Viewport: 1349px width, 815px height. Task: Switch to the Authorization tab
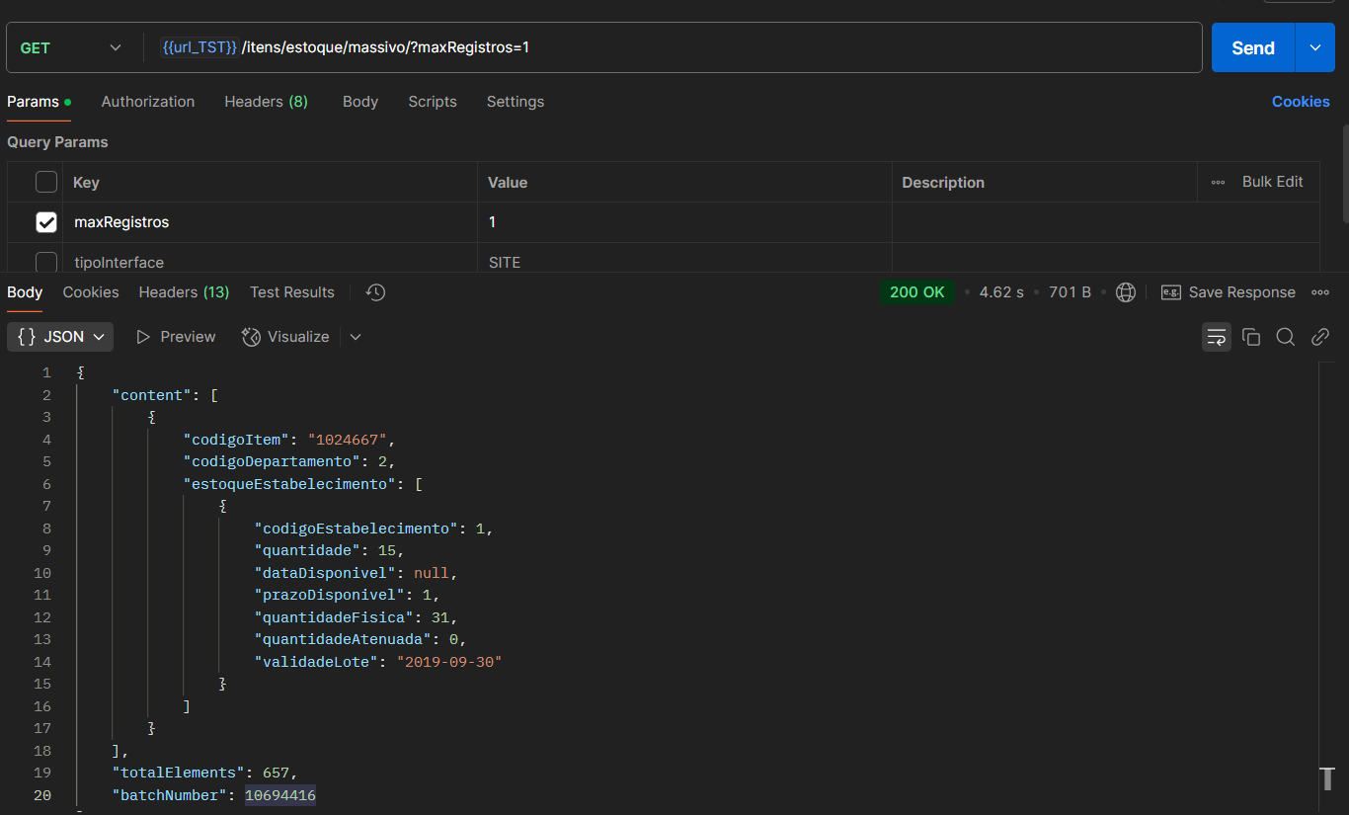coord(148,102)
